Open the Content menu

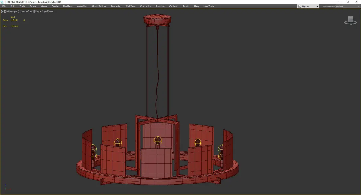pos(173,6)
